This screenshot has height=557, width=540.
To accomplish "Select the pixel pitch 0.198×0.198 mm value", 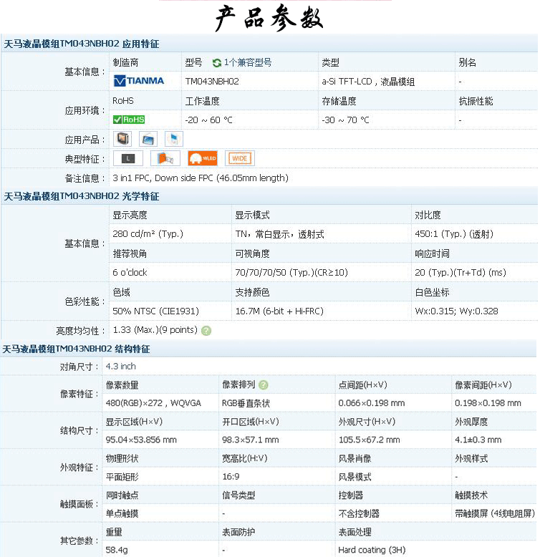I will [x=488, y=403].
